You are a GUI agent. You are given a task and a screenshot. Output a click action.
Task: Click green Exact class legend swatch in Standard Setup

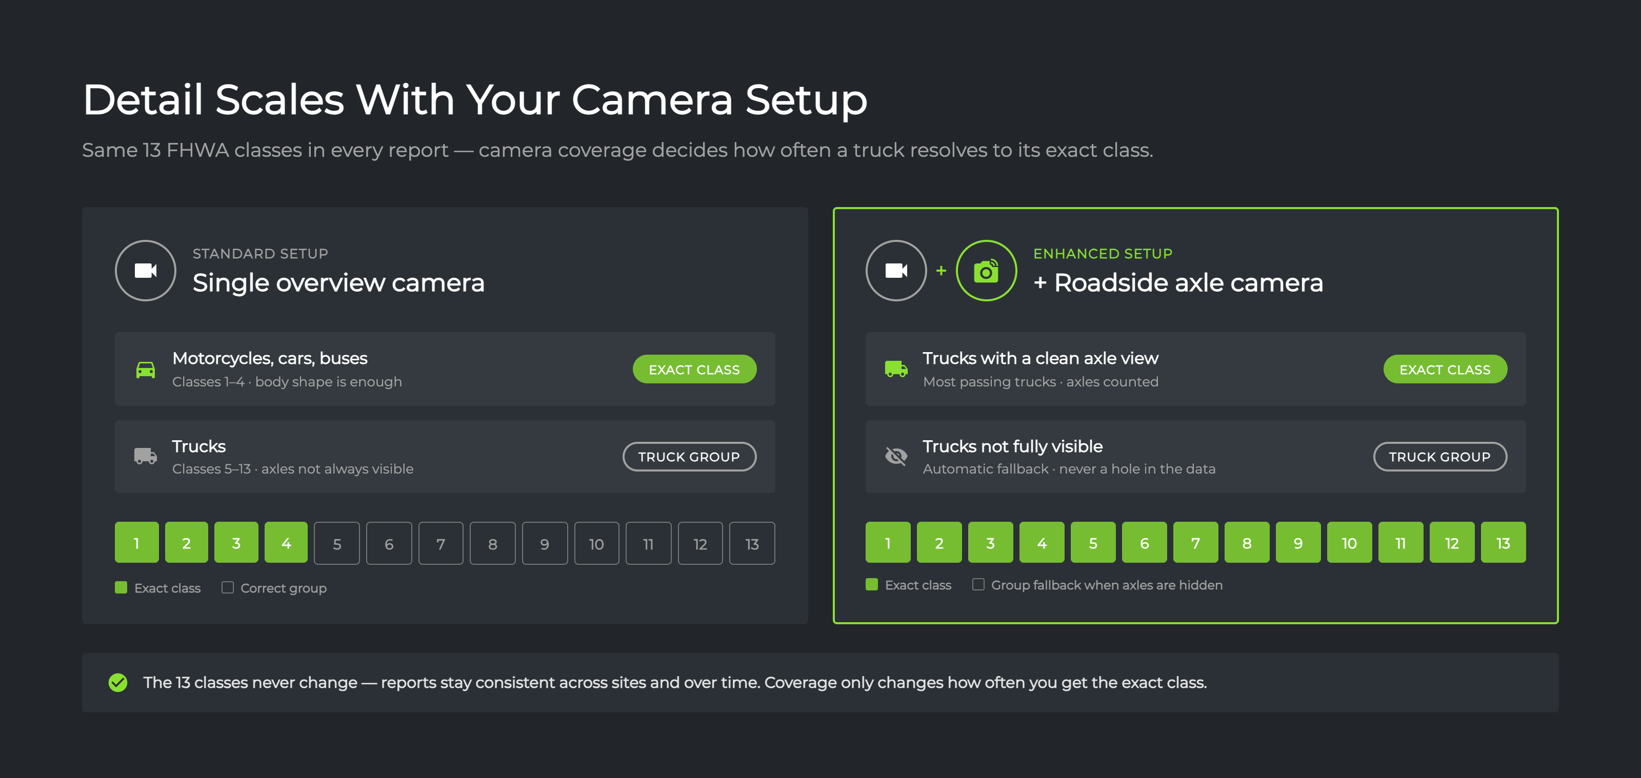pyautogui.click(x=121, y=587)
